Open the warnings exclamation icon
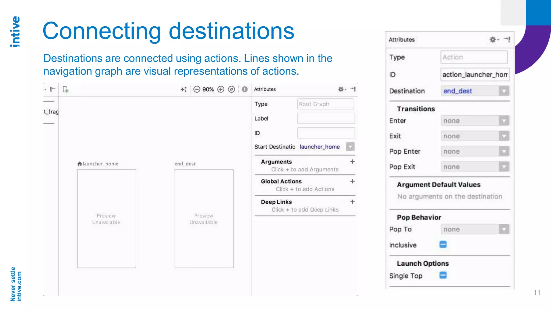 pyautogui.click(x=244, y=89)
